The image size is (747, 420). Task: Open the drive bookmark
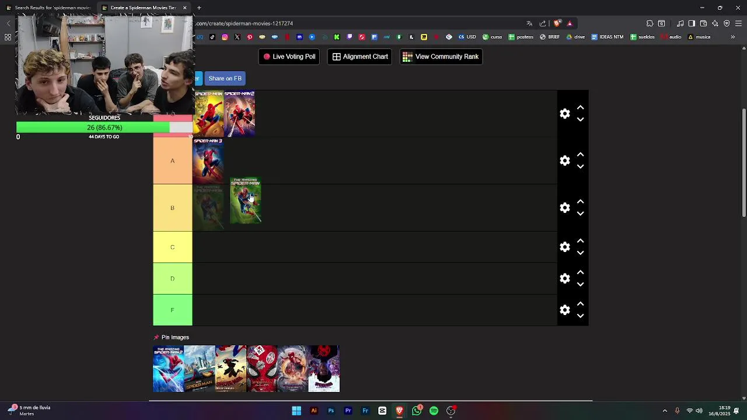[x=575, y=37]
